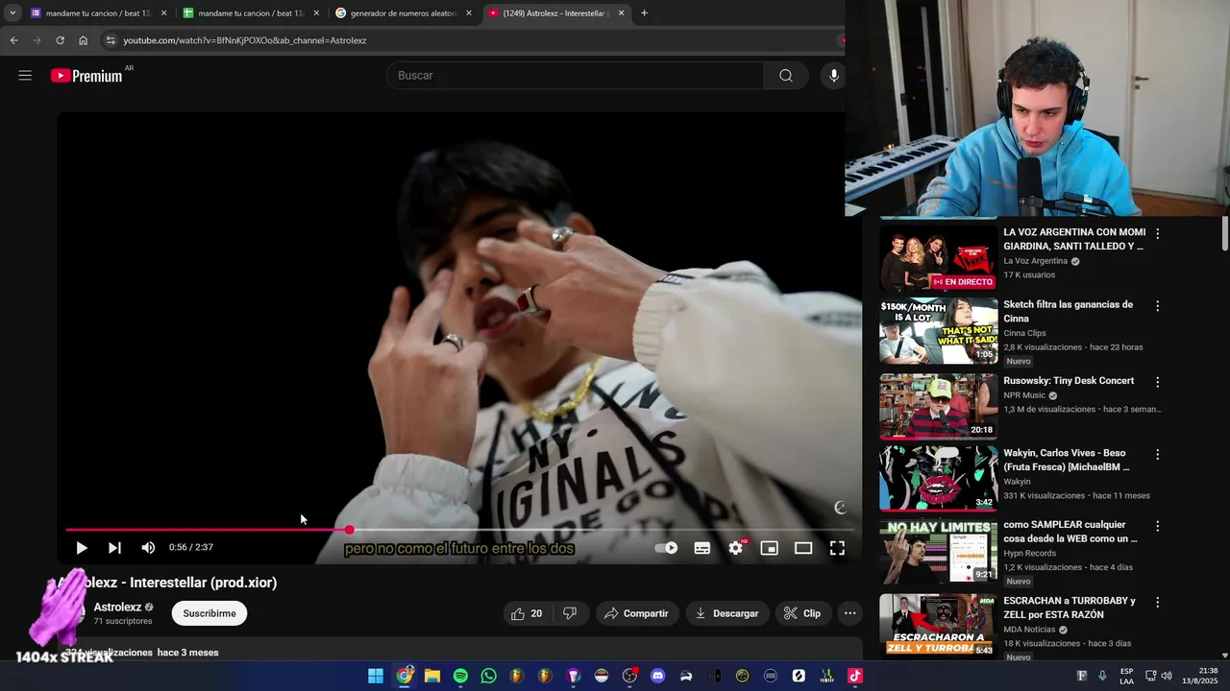Skip to the next video
Screen dimensions: 1230x691
click(114, 548)
